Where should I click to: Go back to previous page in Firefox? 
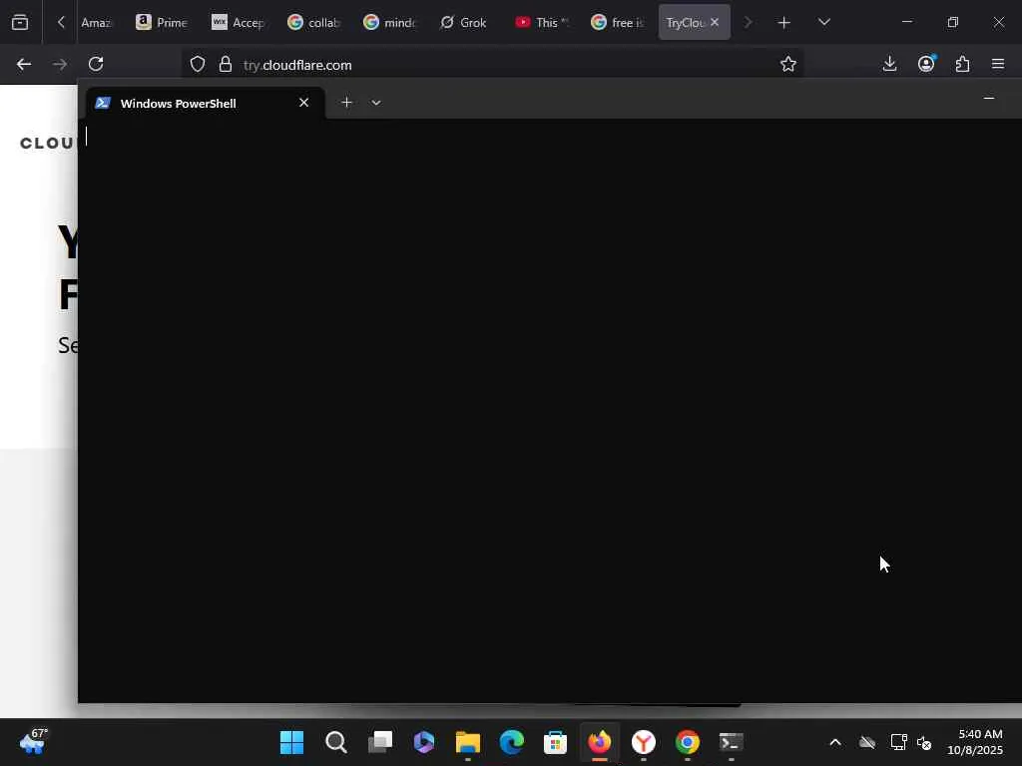[24, 64]
